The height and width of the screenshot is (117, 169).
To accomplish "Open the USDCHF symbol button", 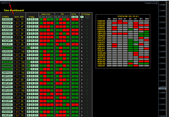I will tap(7, 112).
